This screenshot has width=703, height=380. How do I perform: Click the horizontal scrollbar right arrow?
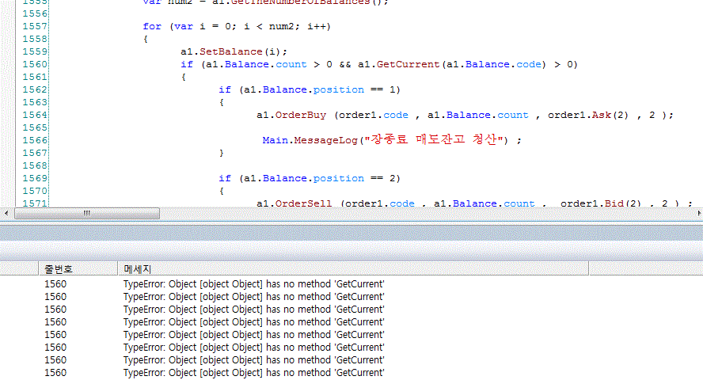(x=696, y=214)
